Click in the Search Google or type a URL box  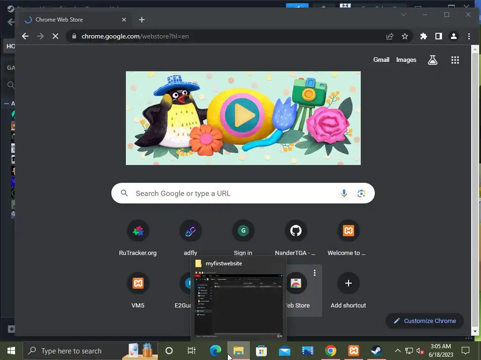click(x=243, y=193)
